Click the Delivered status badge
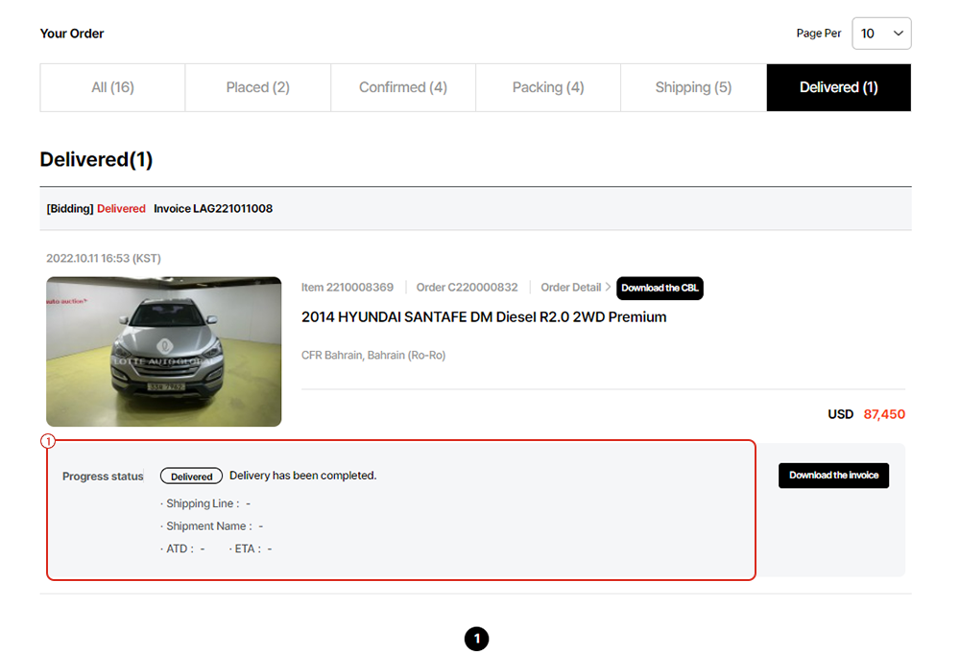The image size is (960, 652). coord(191,476)
